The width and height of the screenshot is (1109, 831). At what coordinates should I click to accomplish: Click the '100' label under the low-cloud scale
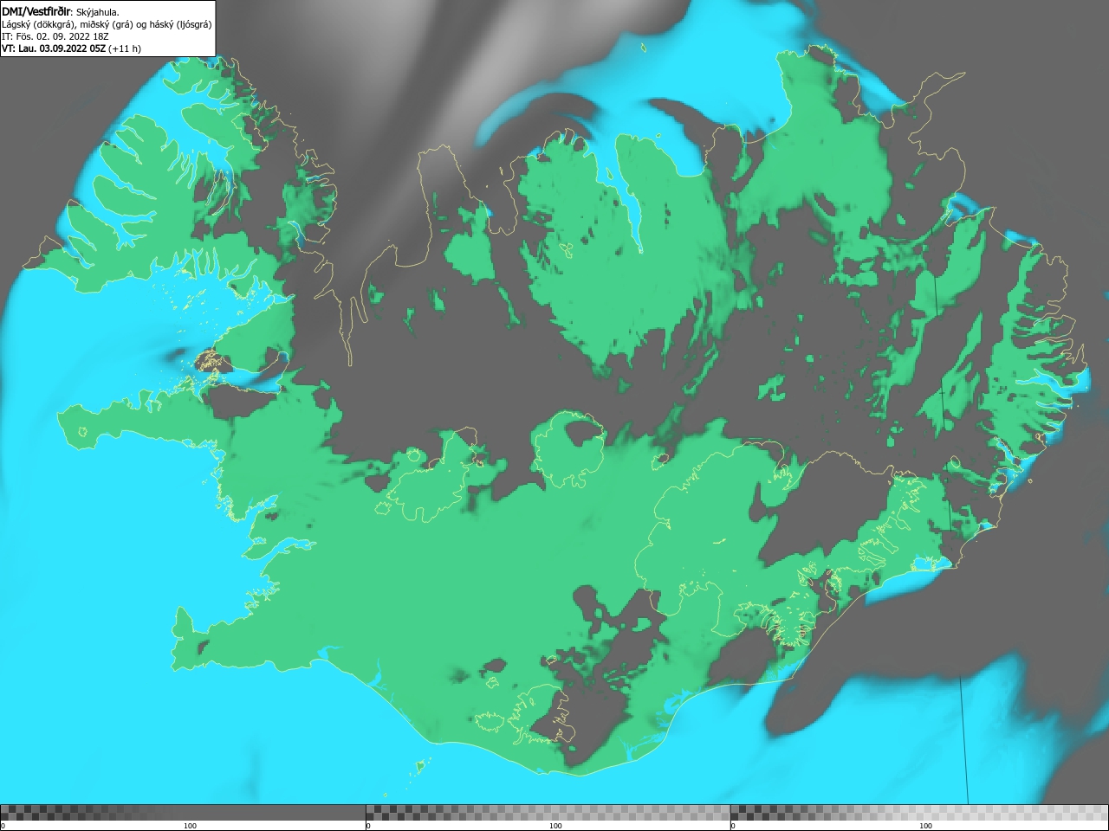(x=190, y=826)
